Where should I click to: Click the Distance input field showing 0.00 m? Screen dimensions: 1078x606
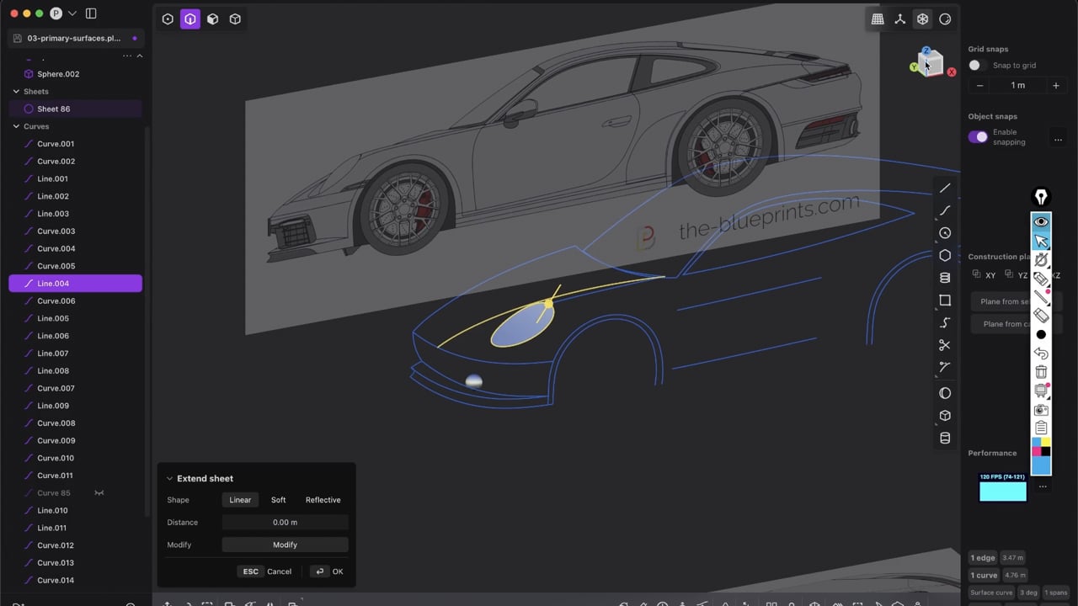(285, 522)
